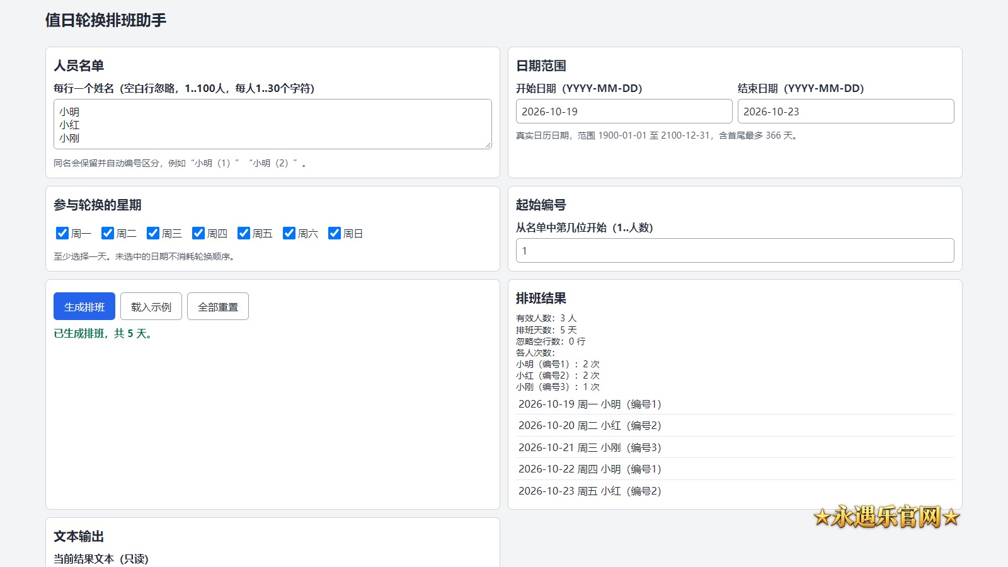The height and width of the screenshot is (567, 1008).
Task: Toggle the 周一 checkbox
Action: point(62,233)
